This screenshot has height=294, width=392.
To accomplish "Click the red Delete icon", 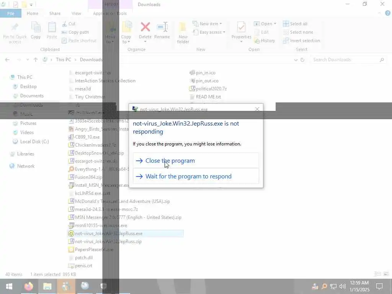I will point(145,27).
